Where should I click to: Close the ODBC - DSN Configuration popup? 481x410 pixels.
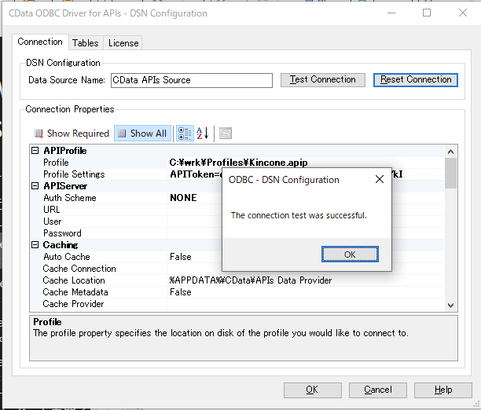point(380,179)
